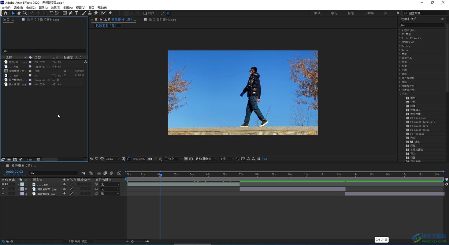Open the 33.3% magnification dropdown
Image resolution: width=449 pixels, height=245 pixels.
(113, 159)
